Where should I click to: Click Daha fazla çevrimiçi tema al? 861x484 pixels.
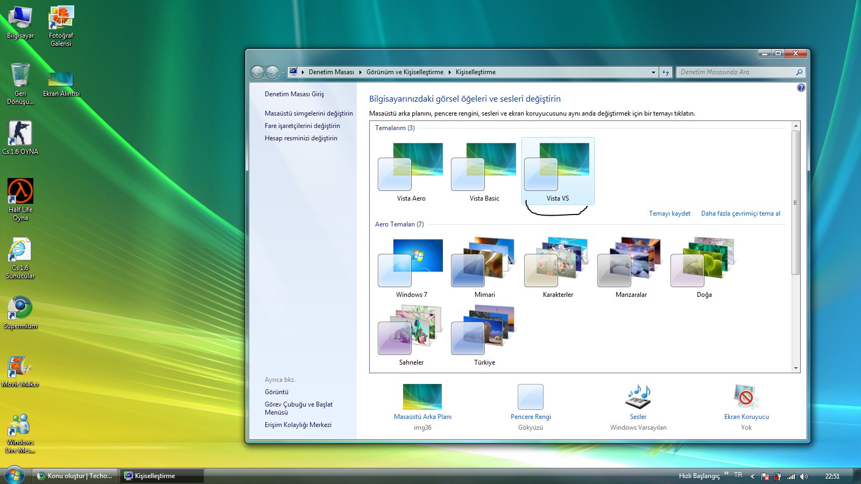(x=740, y=213)
